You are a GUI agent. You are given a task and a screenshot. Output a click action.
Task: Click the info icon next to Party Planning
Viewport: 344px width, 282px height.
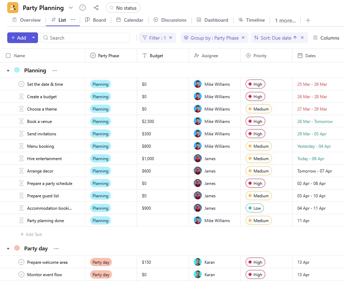[x=82, y=8]
